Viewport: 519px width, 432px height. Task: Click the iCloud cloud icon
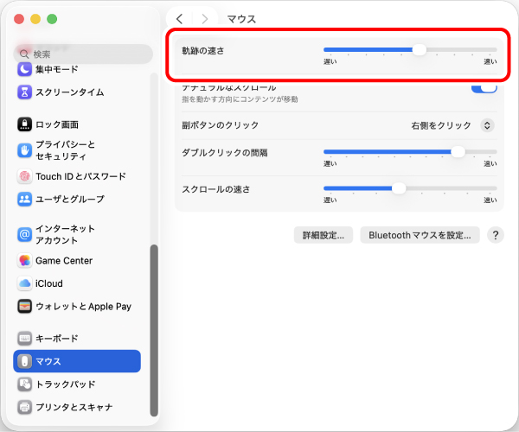(24, 283)
